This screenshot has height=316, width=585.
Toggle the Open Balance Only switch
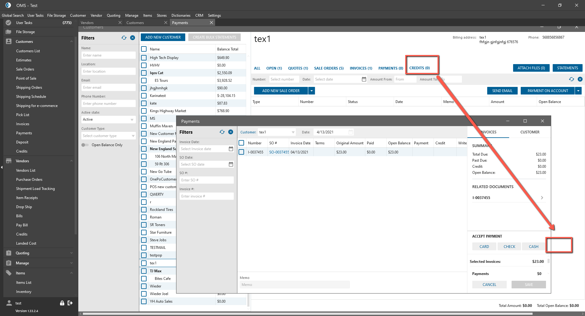click(x=85, y=145)
